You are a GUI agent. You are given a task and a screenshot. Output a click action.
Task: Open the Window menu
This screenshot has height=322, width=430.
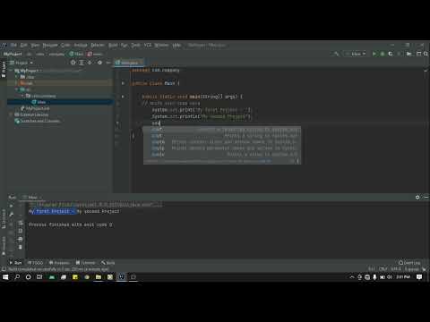coord(161,46)
